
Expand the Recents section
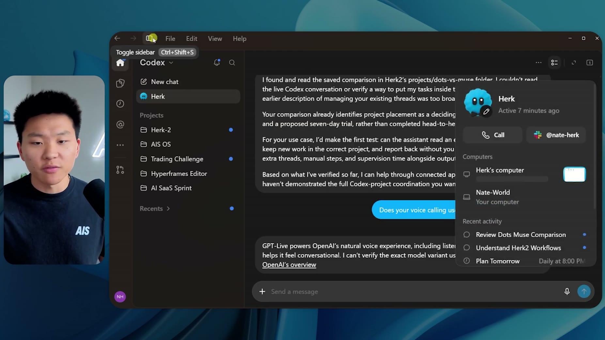(155, 209)
